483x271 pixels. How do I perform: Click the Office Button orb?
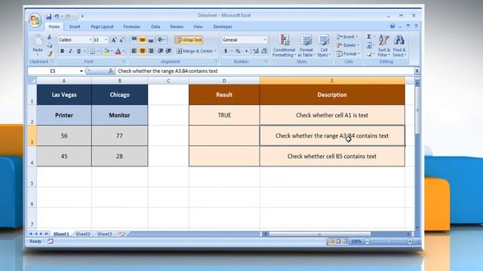35,20
